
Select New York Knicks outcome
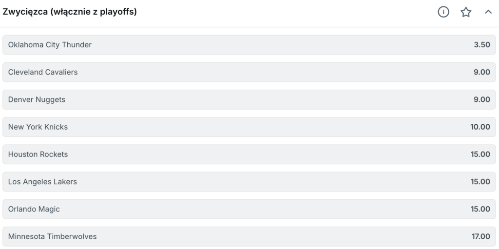tap(249, 127)
